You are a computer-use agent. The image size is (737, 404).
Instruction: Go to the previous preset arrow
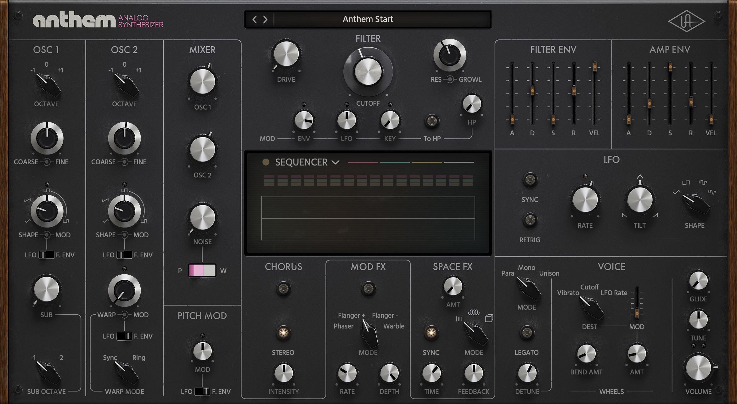click(255, 20)
